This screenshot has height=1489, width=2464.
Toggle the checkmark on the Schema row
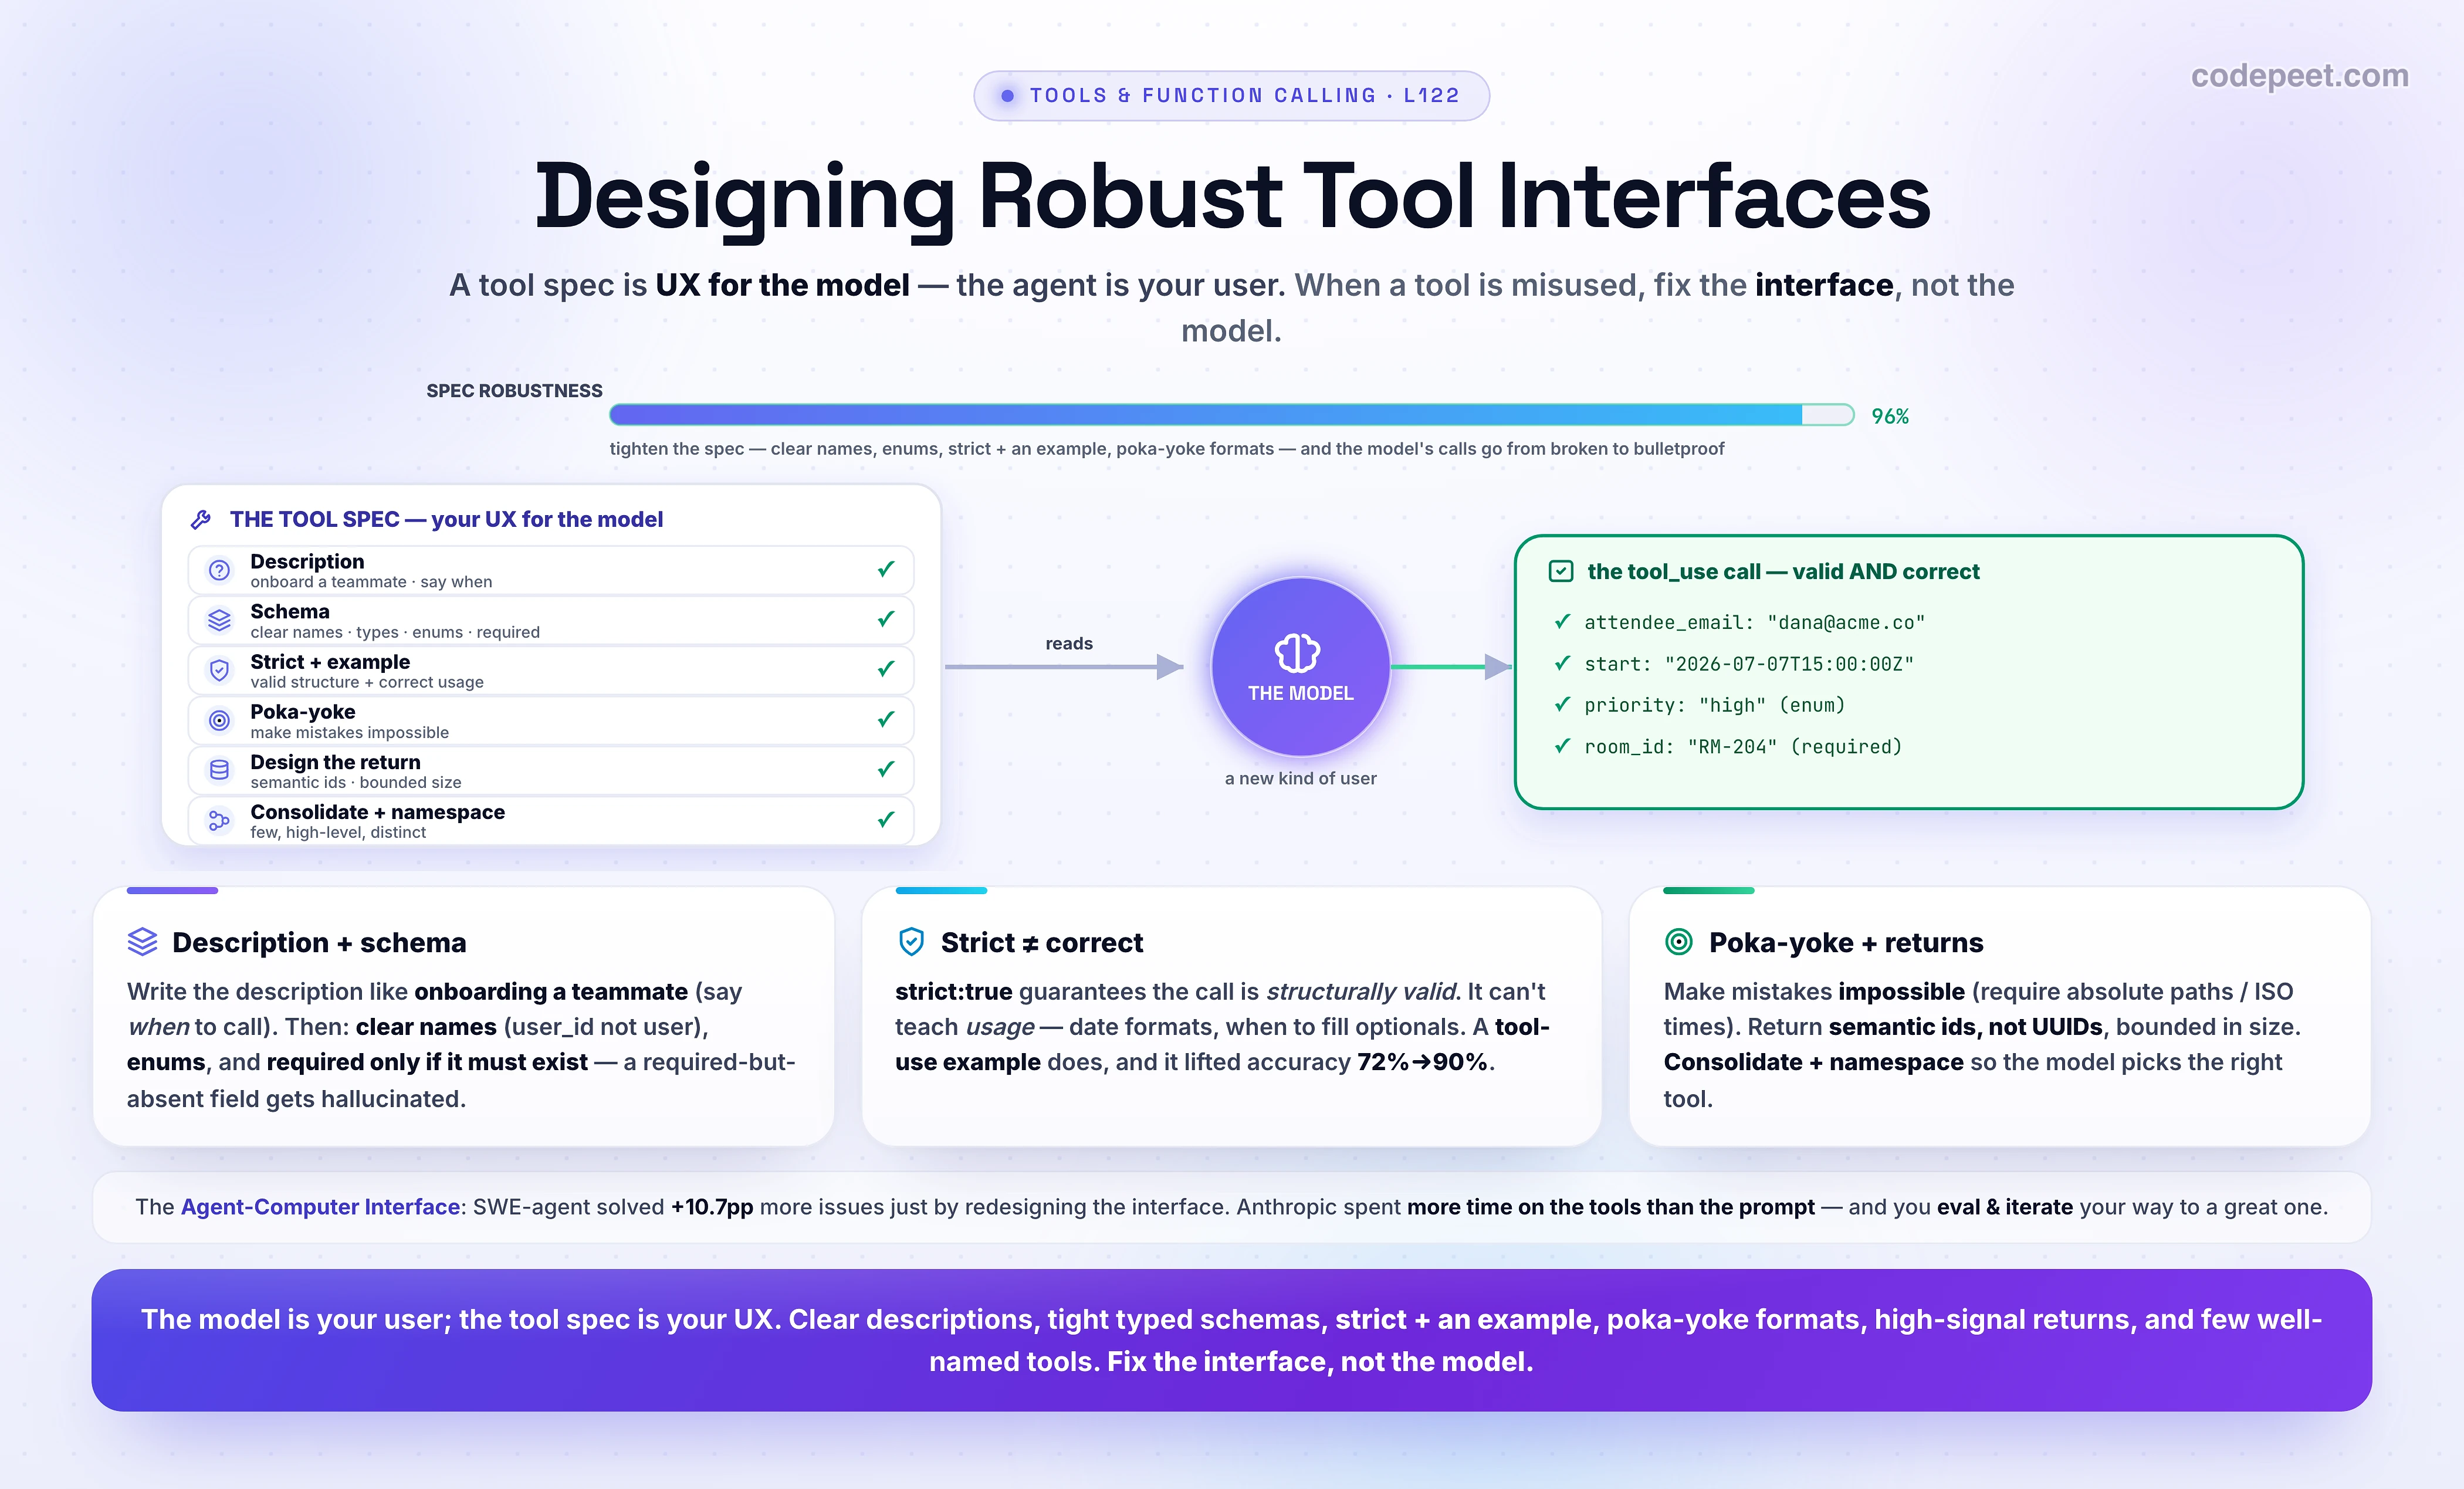[x=886, y=619]
